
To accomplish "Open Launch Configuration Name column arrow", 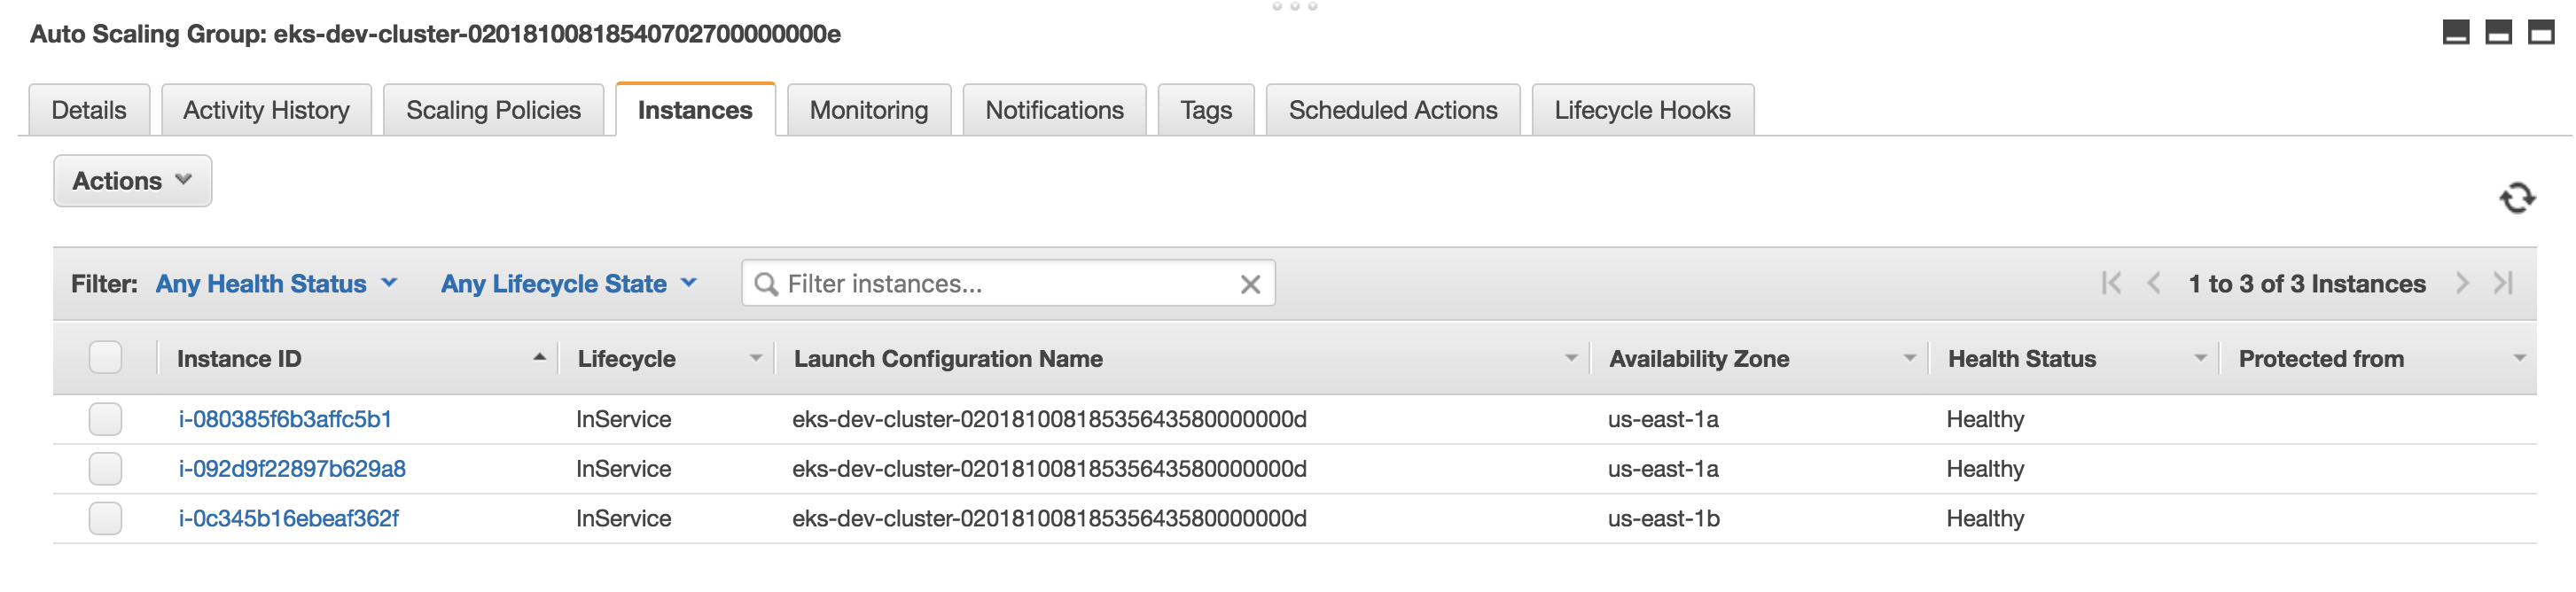I will (1571, 358).
